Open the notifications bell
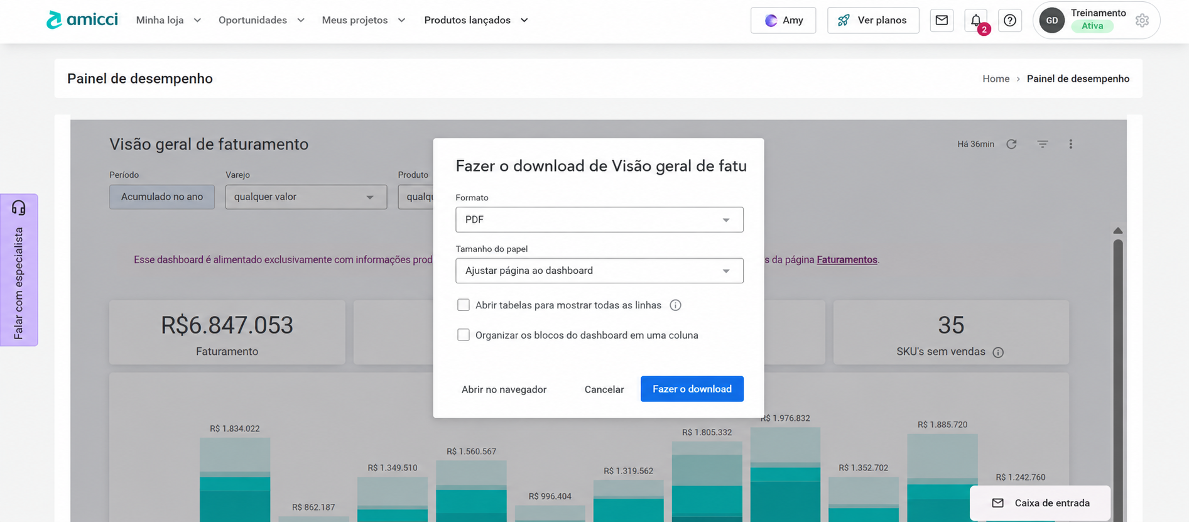 [x=976, y=20]
